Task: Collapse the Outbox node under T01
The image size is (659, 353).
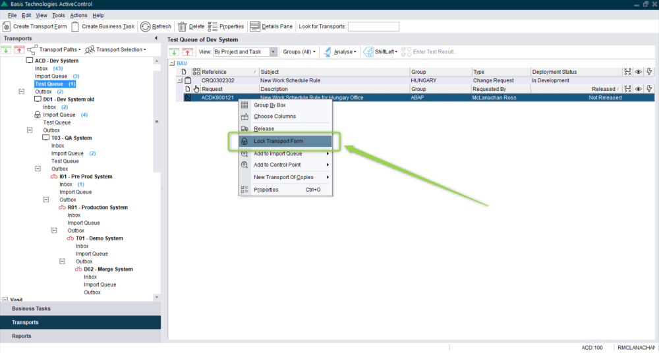Action: coord(62,261)
